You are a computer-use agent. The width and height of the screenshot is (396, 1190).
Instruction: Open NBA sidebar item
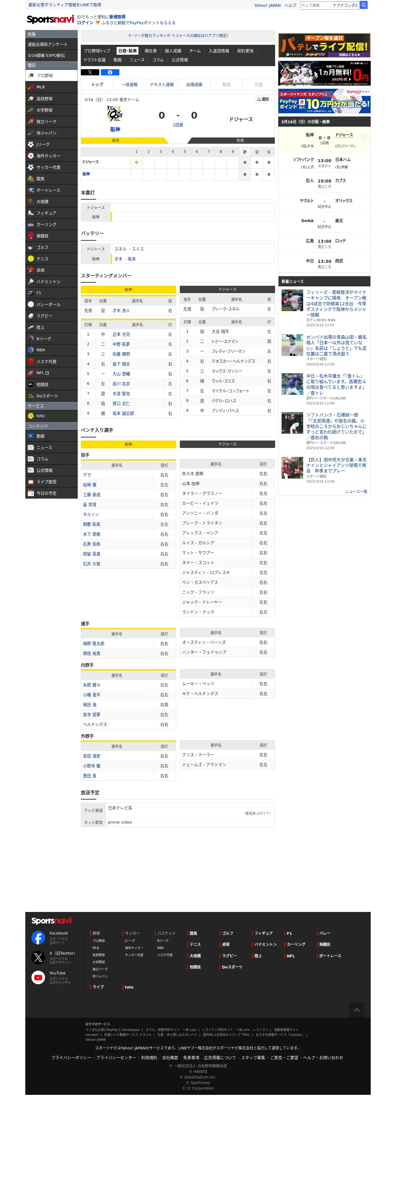coord(51,350)
